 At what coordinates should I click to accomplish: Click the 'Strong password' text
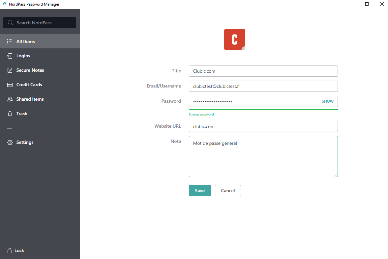coord(201,115)
